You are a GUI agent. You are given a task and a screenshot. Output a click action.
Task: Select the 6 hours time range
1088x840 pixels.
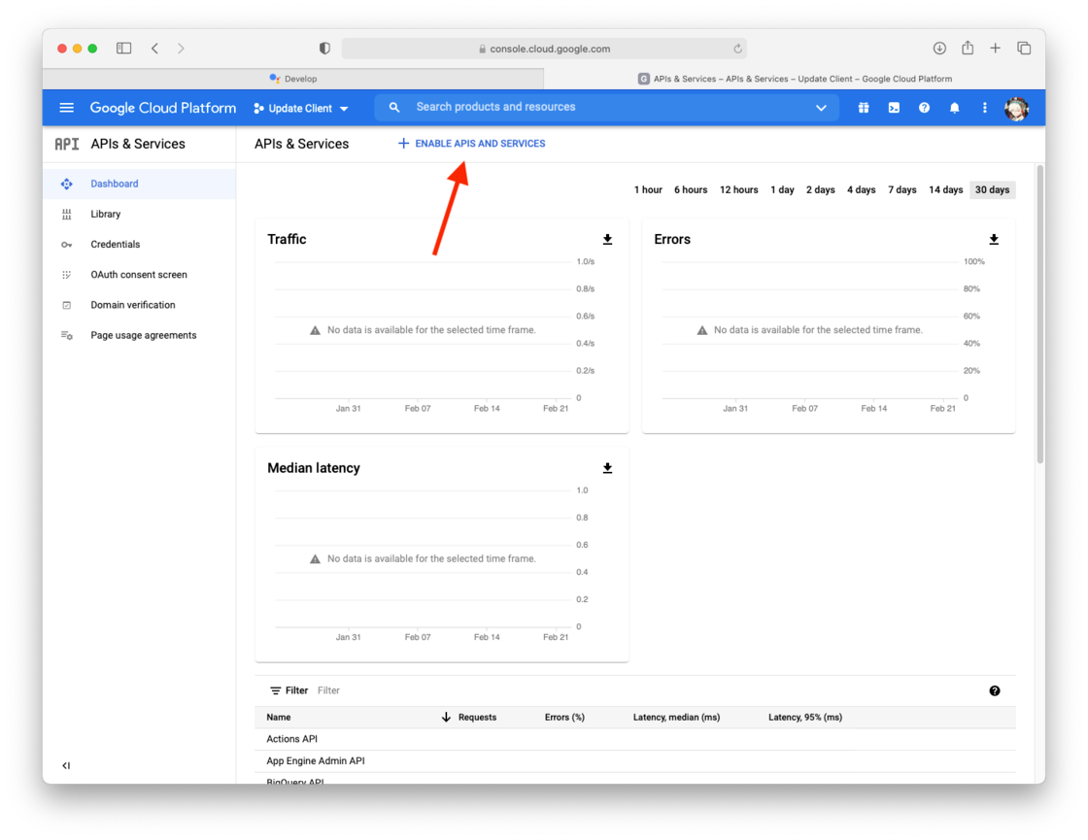pos(691,190)
